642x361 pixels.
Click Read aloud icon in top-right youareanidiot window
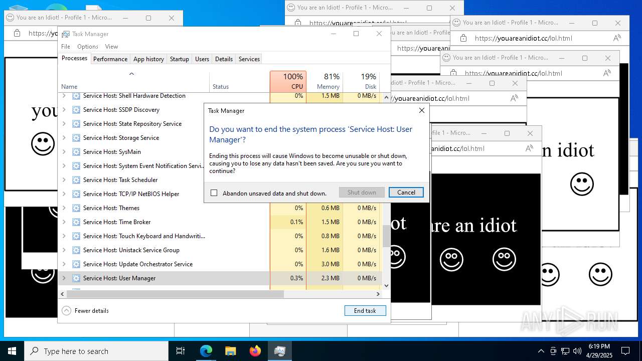617,38
